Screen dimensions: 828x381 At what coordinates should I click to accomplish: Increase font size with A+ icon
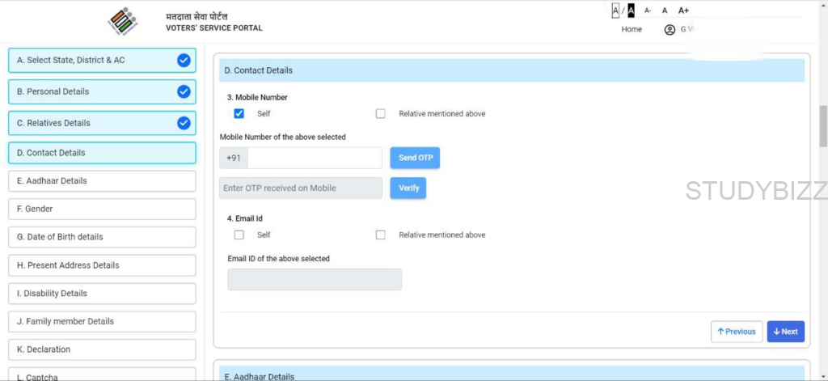683,11
